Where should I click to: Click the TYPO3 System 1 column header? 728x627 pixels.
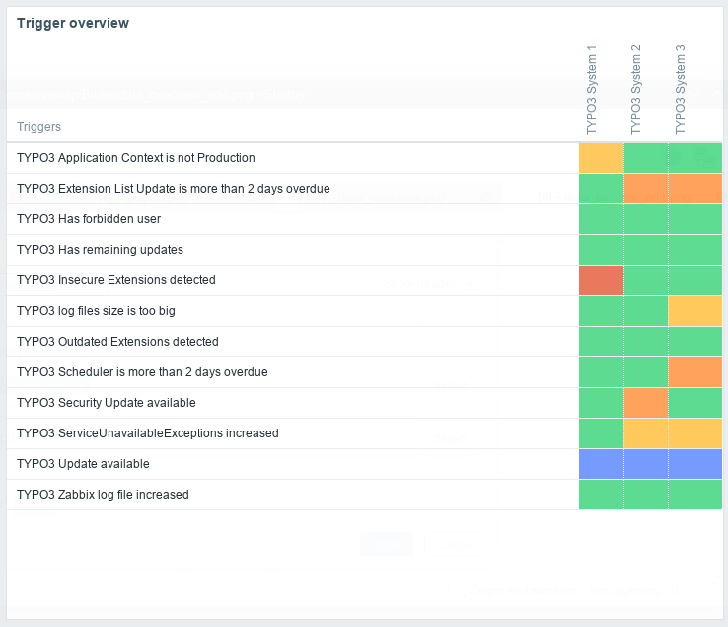592,89
